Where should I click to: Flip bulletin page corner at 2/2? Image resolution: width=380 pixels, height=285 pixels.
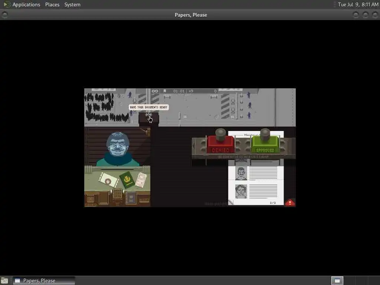(231, 202)
